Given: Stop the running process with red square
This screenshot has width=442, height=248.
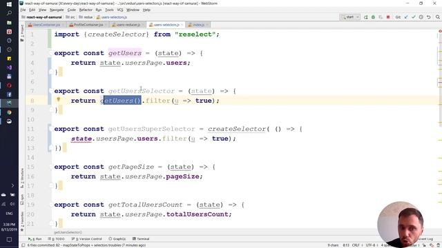Looking at the screenshot, I should click(x=388, y=17).
